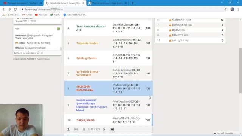Open Team Veracruz Mexico U-16 team
This screenshot has height=136, width=242.
[90, 28]
